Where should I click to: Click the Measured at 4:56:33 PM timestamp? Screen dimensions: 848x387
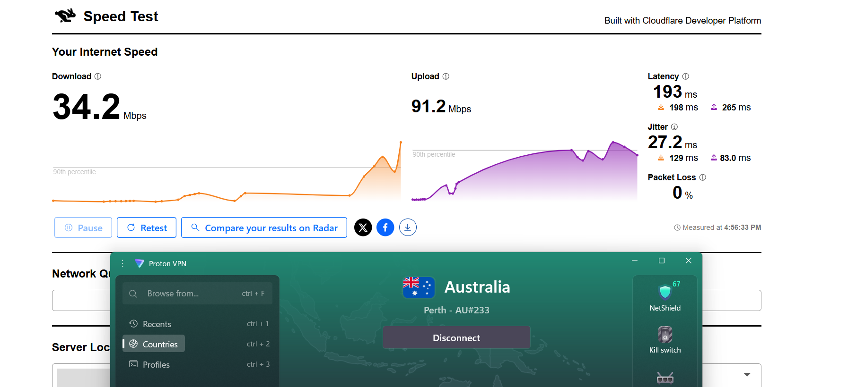[x=717, y=227]
